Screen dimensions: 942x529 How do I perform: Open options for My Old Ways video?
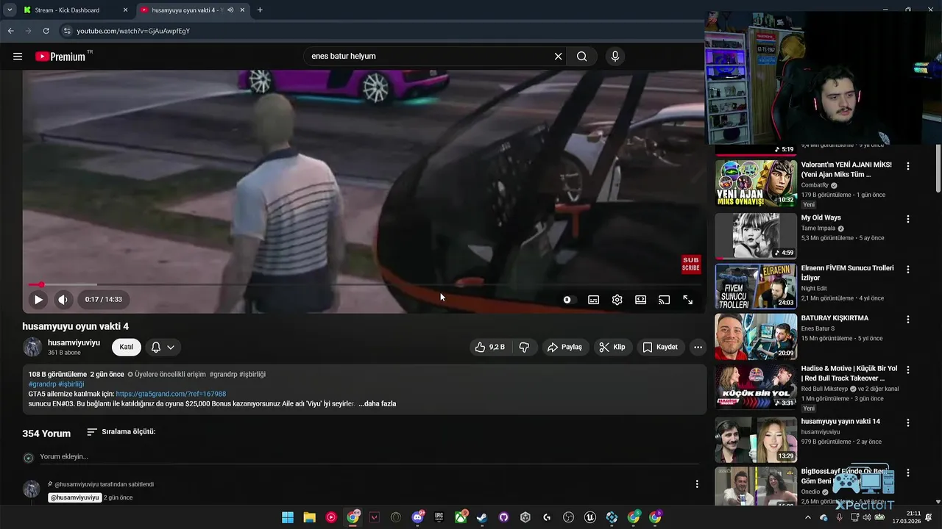click(x=908, y=219)
